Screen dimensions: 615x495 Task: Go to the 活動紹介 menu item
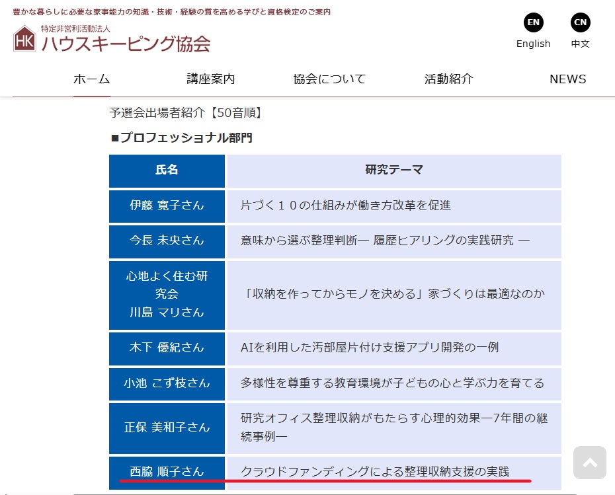coord(448,79)
